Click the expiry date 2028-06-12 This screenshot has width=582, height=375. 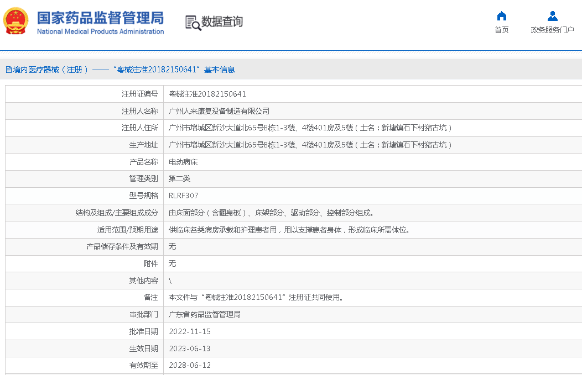[190, 365]
